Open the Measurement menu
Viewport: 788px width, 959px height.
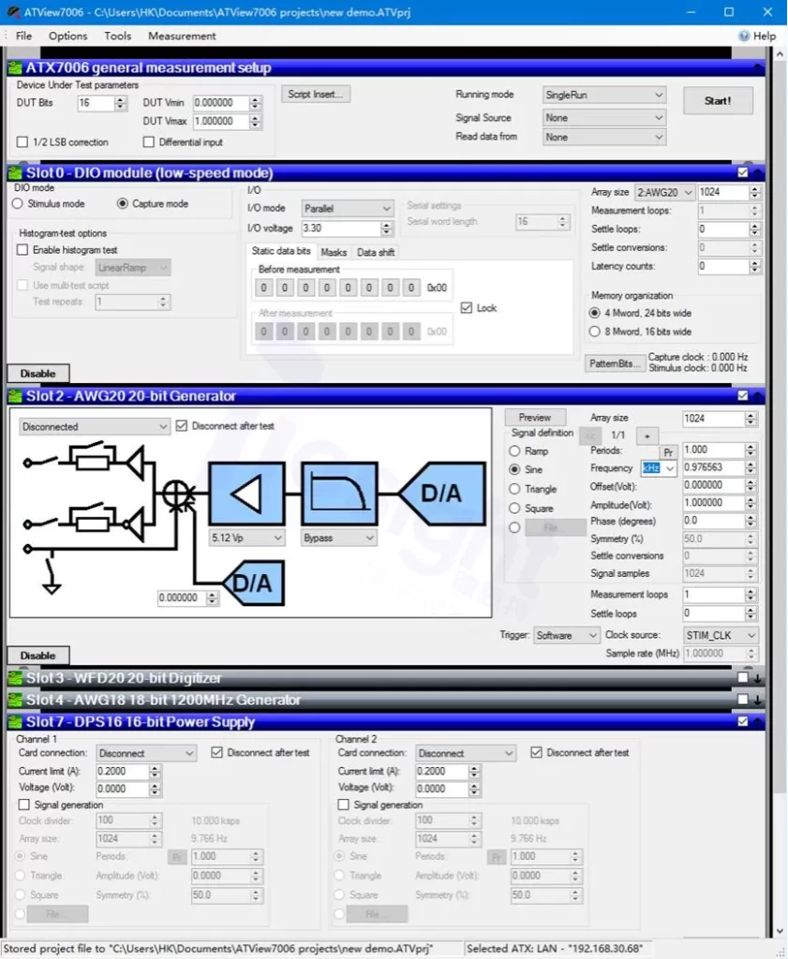click(182, 36)
